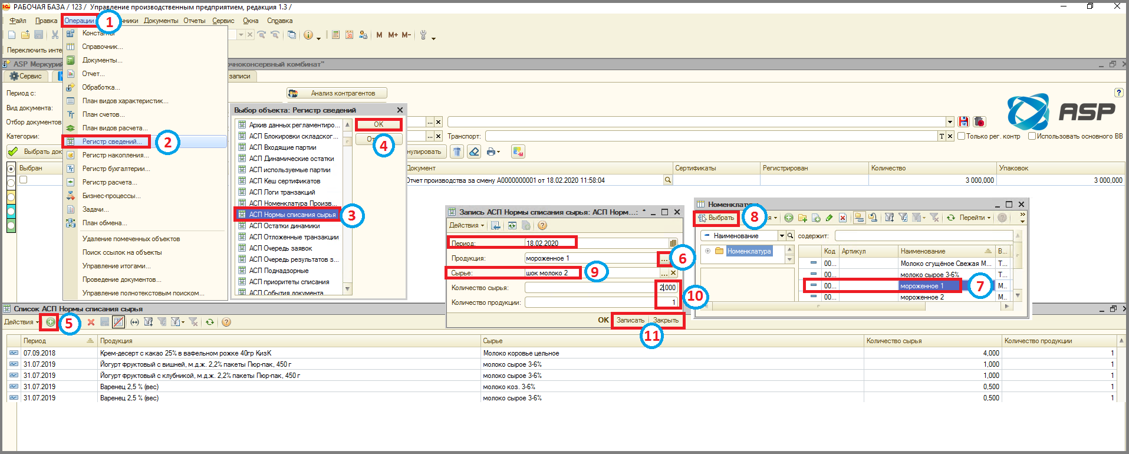Click the help icon in Запись АСП Нормы window
Viewport: 1129px width, 454px height.
(542, 225)
